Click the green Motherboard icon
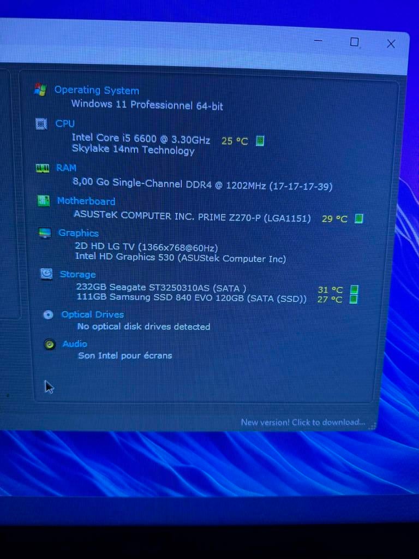This screenshot has height=559, width=419. [x=44, y=201]
